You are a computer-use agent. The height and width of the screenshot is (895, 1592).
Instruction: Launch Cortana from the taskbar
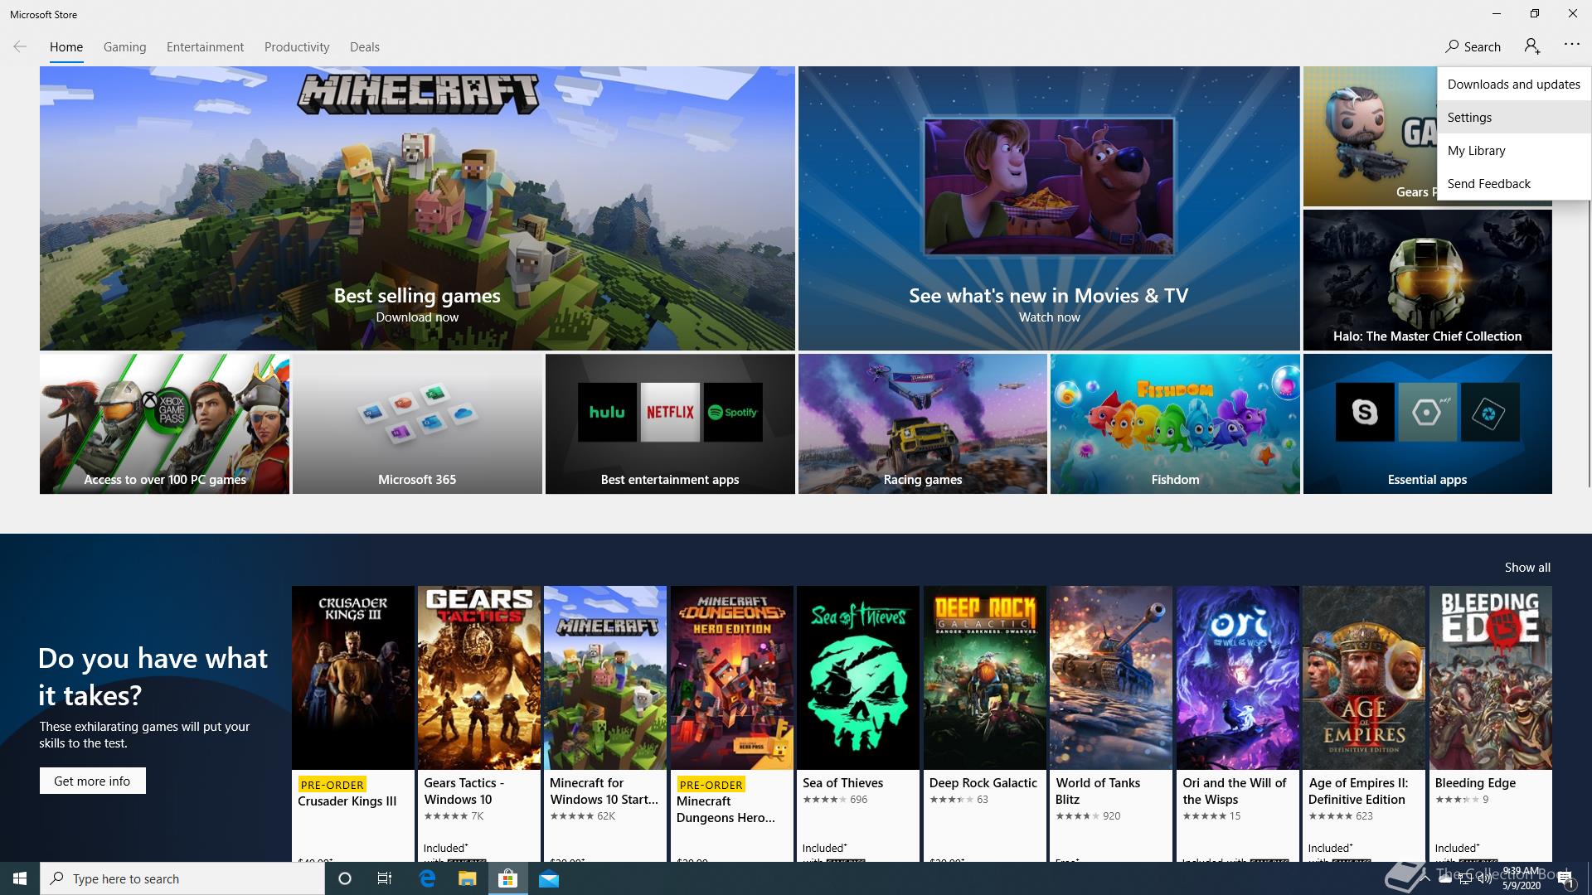[x=345, y=878]
